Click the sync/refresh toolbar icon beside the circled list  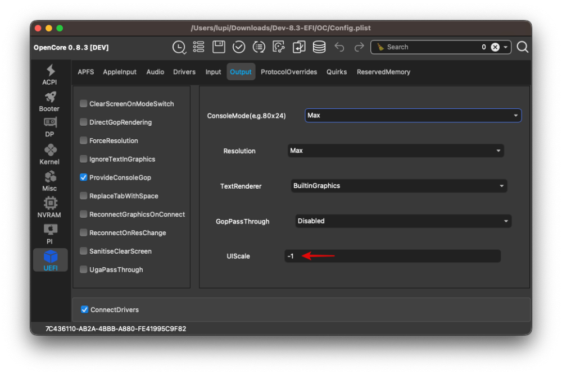click(x=279, y=47)
